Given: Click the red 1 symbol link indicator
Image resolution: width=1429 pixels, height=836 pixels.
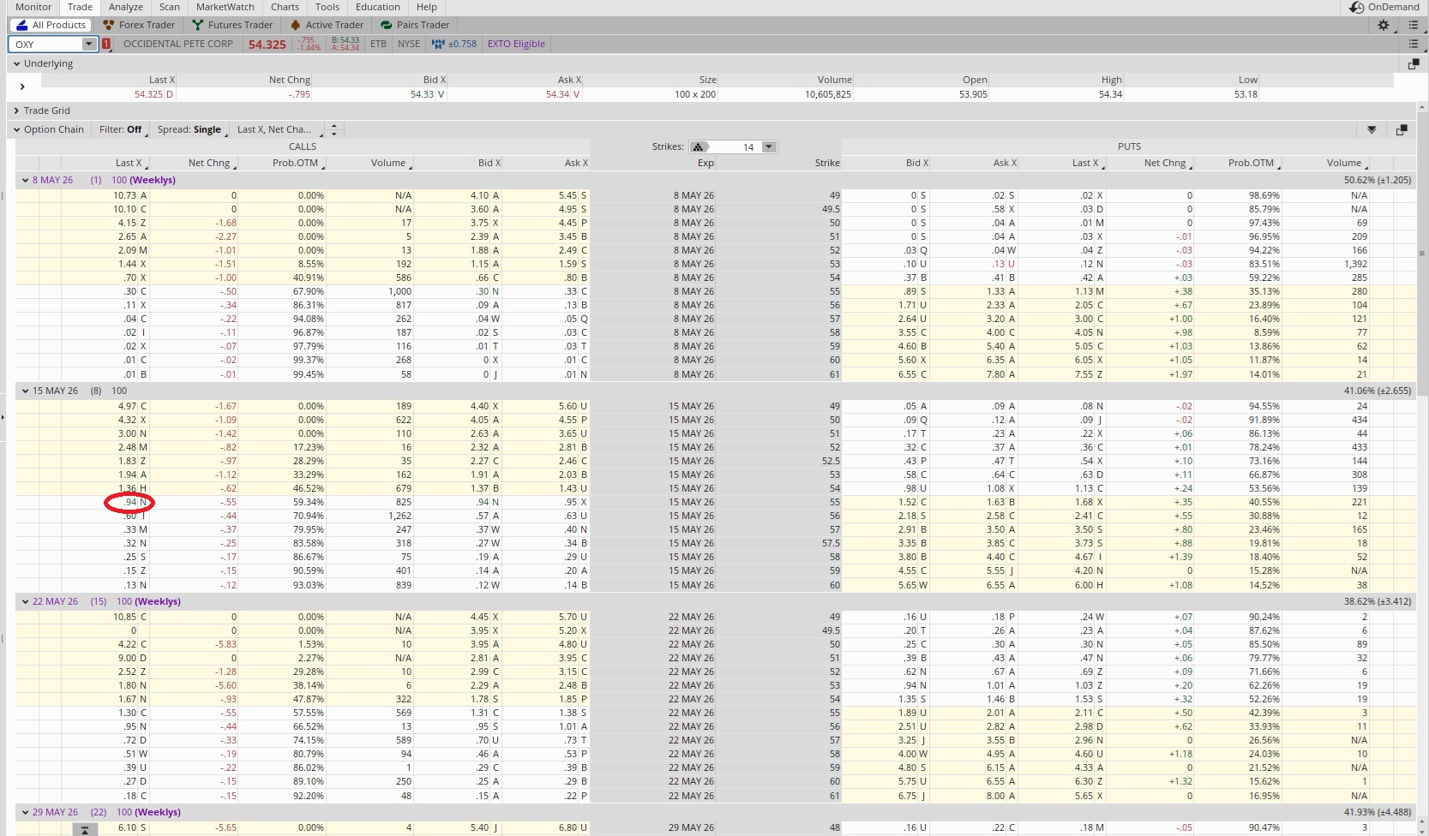Looking at the screenshot, I should (106, 44).
